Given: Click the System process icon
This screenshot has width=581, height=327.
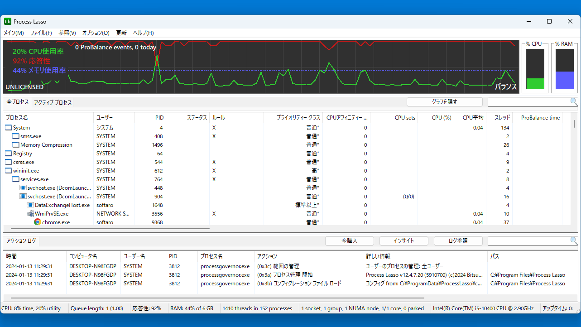Looking at the screenshot, I should [x=9, y=128].
